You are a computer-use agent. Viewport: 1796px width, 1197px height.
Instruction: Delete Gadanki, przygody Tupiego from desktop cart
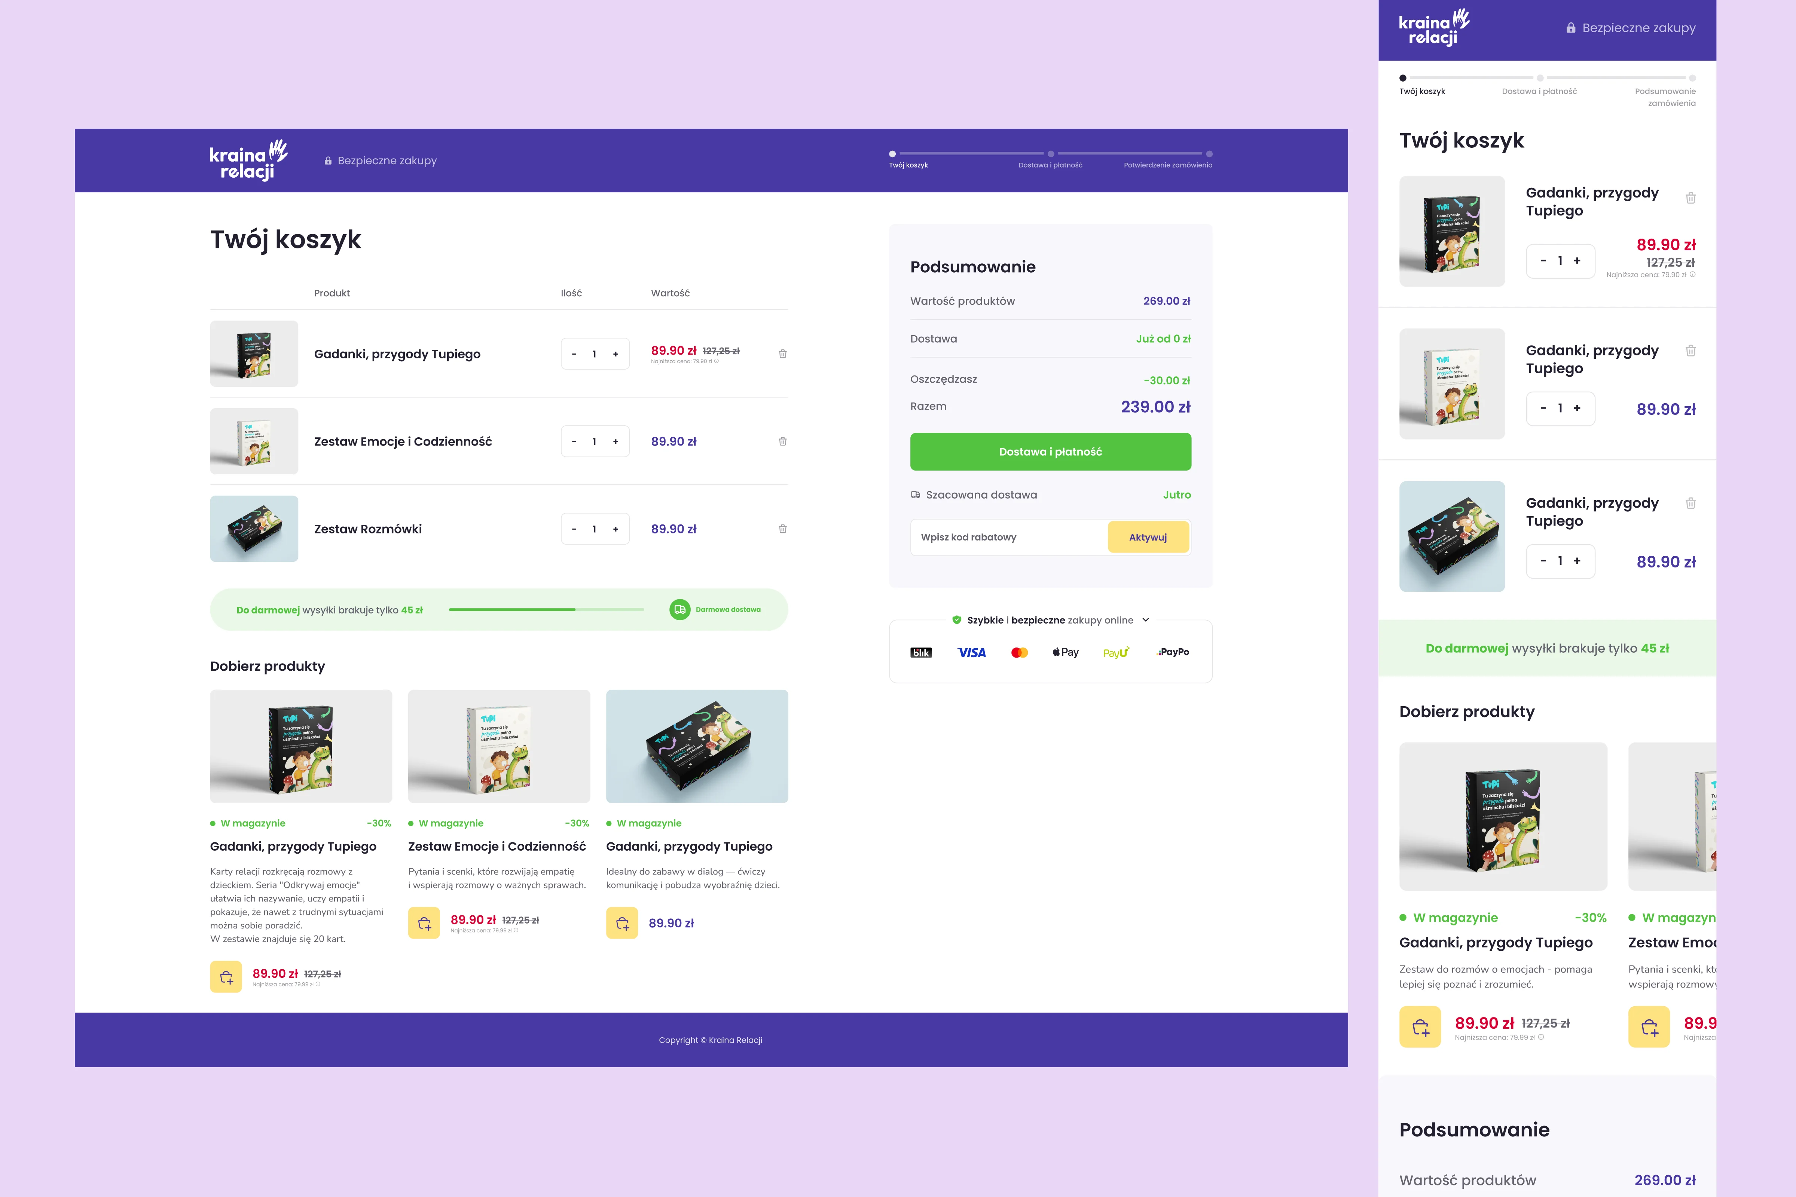(x=783, y=353)
